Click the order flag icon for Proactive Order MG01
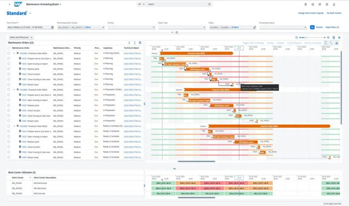This screenshot has width=349, height=206. pyautogui.click(x=18, y=53)
